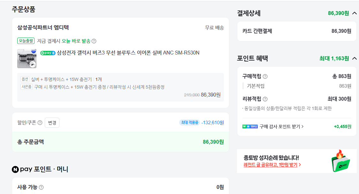Collapse the 포인트 혜택 section chevron
The image size is (359, 194).
tap(354, 58)
